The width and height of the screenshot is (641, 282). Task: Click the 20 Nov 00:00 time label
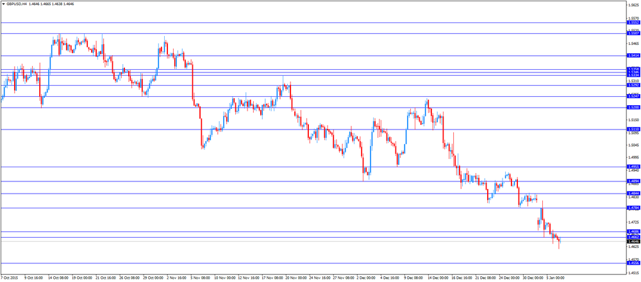(x=296, y=278)
